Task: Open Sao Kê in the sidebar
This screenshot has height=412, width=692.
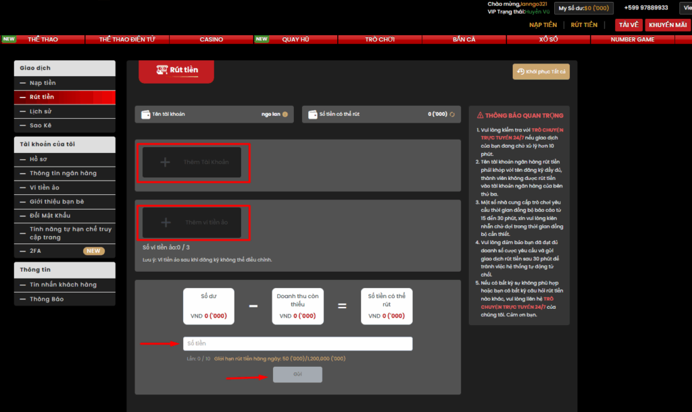Action: tap(65, 126)
